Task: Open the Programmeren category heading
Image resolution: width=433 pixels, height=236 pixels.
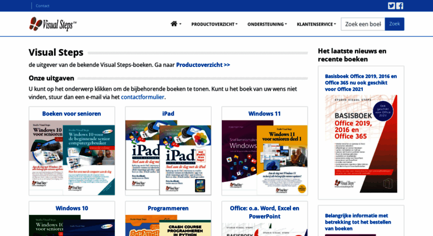Action: [x=168, y=208]
